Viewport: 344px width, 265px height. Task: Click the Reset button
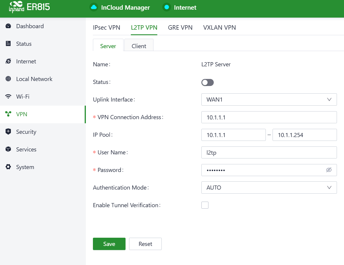145,244
